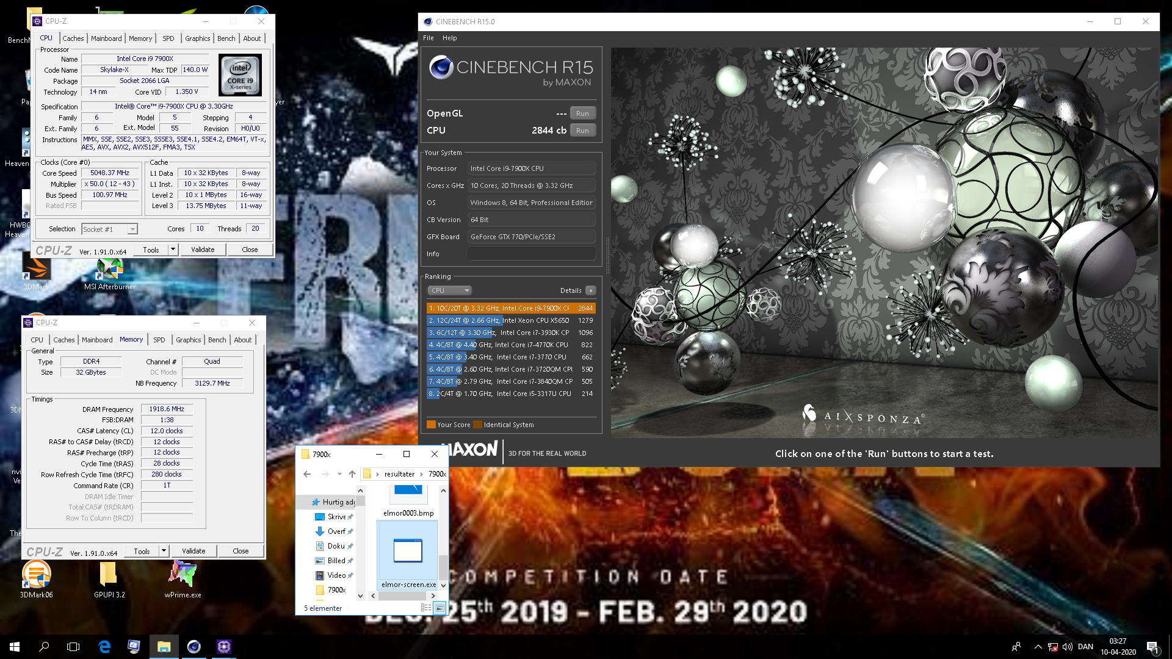This screenshot has width=1172, height=659.
Task: Click the Explorer horizontal scrollbar
Action: click(403, 596)
